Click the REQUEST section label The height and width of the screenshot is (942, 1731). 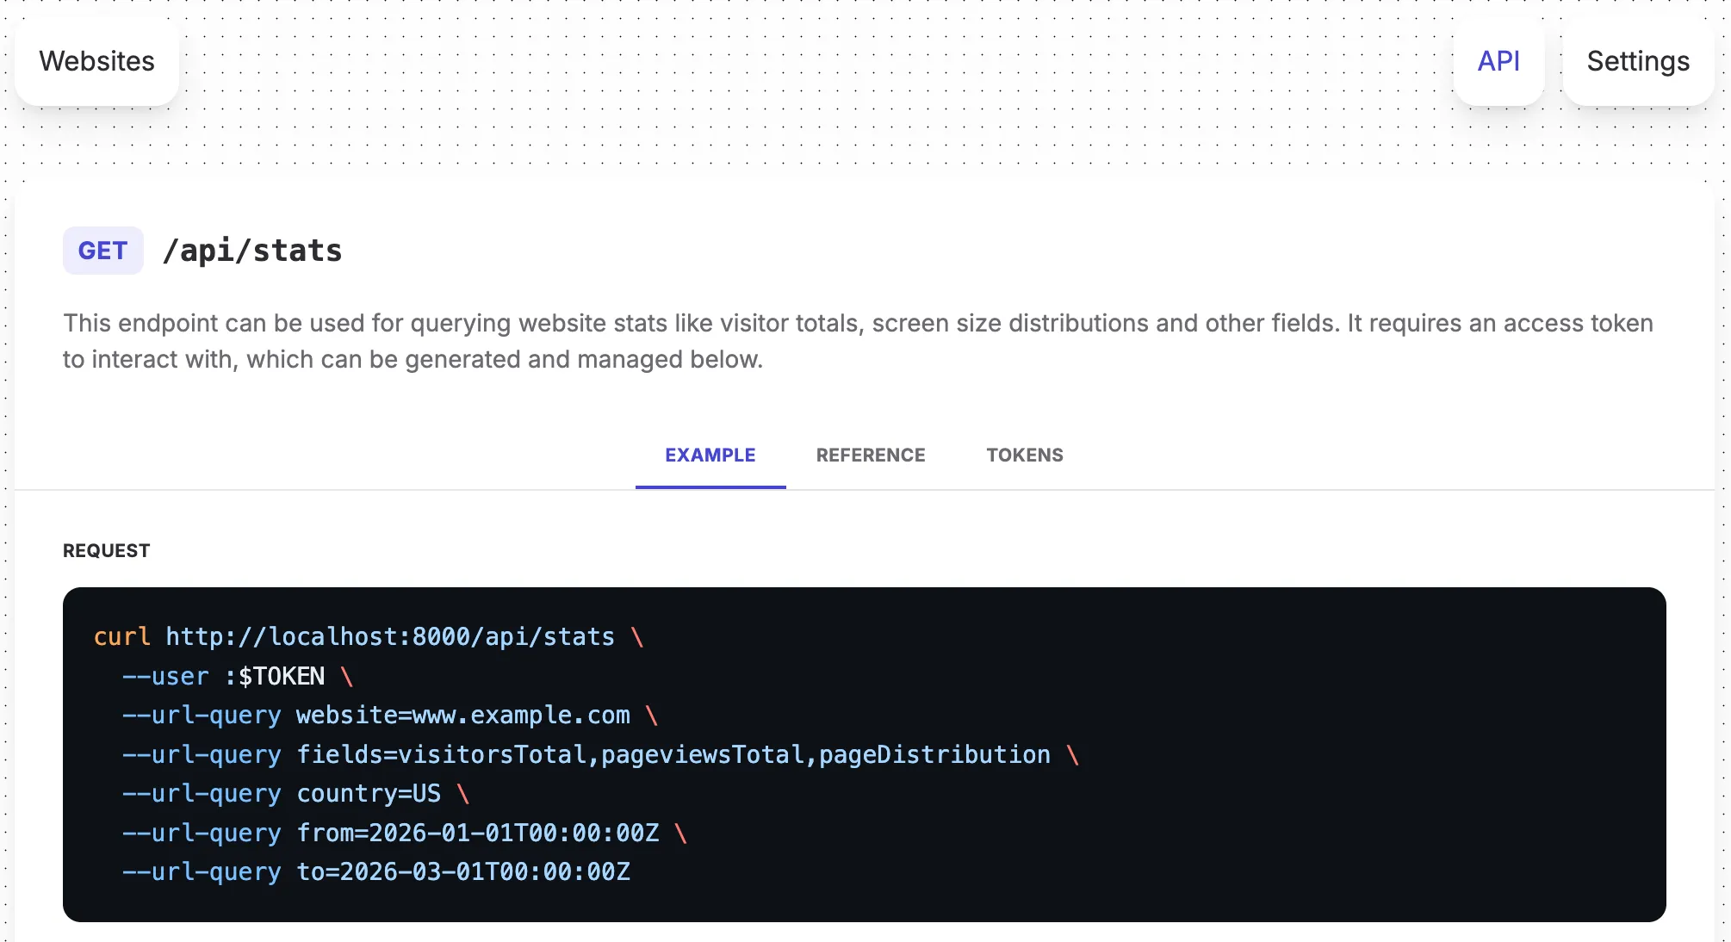(x=107, y=550)
